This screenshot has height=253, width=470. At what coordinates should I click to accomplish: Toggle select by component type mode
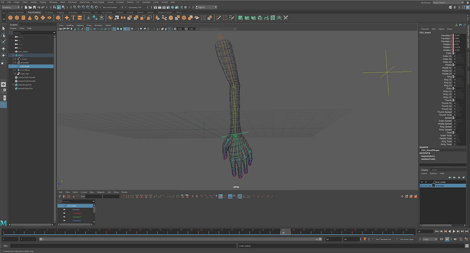coord(63,7)
